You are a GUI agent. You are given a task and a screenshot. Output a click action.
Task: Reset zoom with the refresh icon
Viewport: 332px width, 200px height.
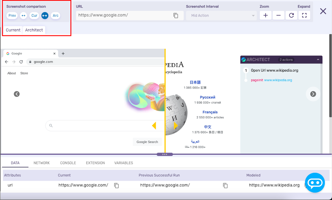coord(291,15)
